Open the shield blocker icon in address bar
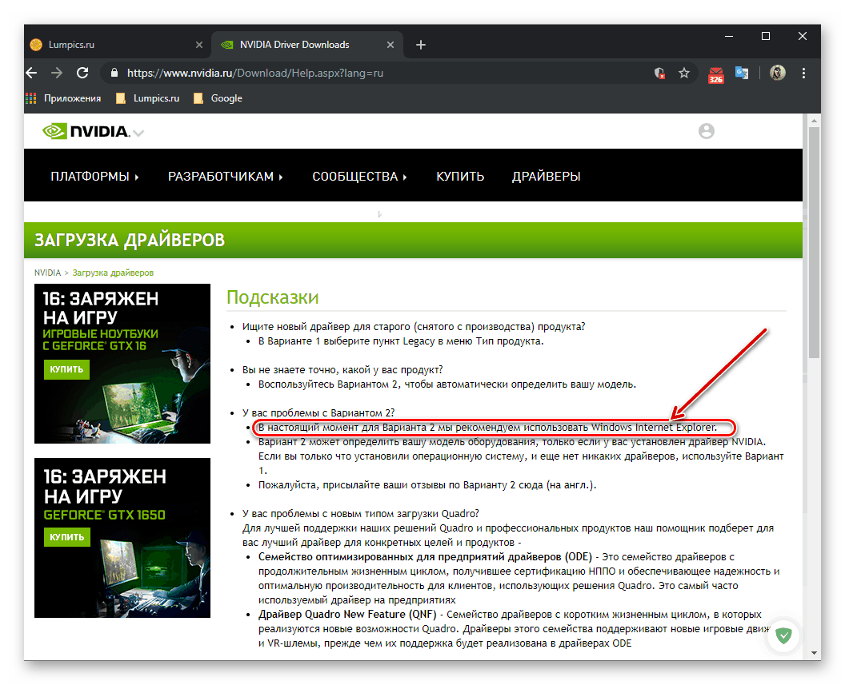 tap(659, 74)
